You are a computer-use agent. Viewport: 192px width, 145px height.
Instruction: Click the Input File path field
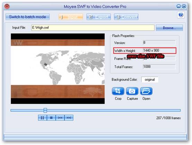click(93, 28)
